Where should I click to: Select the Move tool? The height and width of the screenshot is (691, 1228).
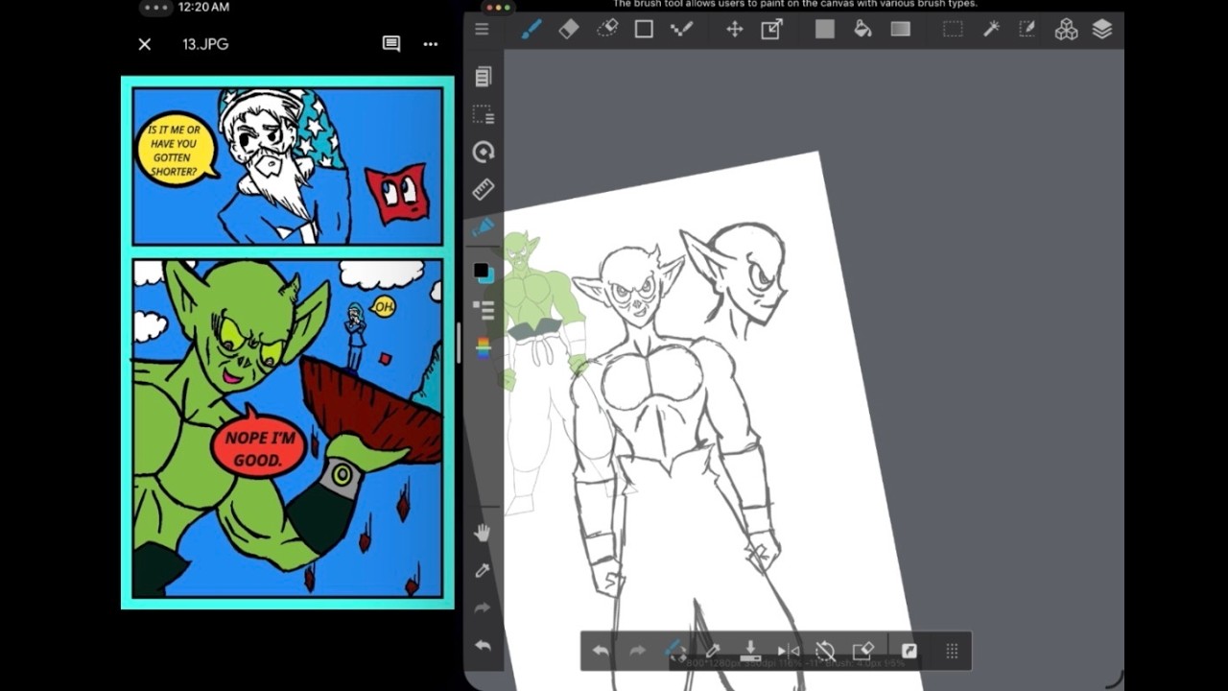pos(735,29)
